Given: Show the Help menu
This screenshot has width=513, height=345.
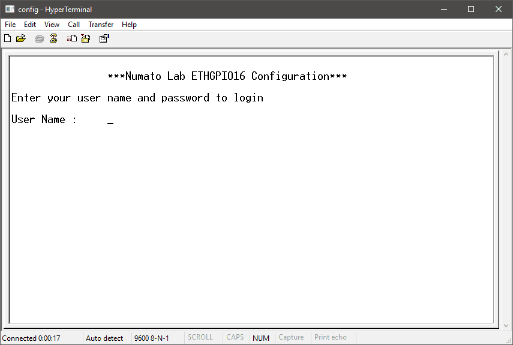Looking at the screenshot, I should (129, 25).
